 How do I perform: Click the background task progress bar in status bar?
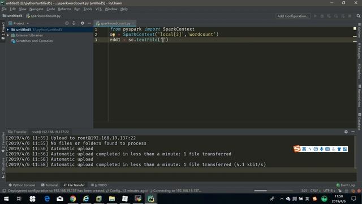[x=273, y=191]
